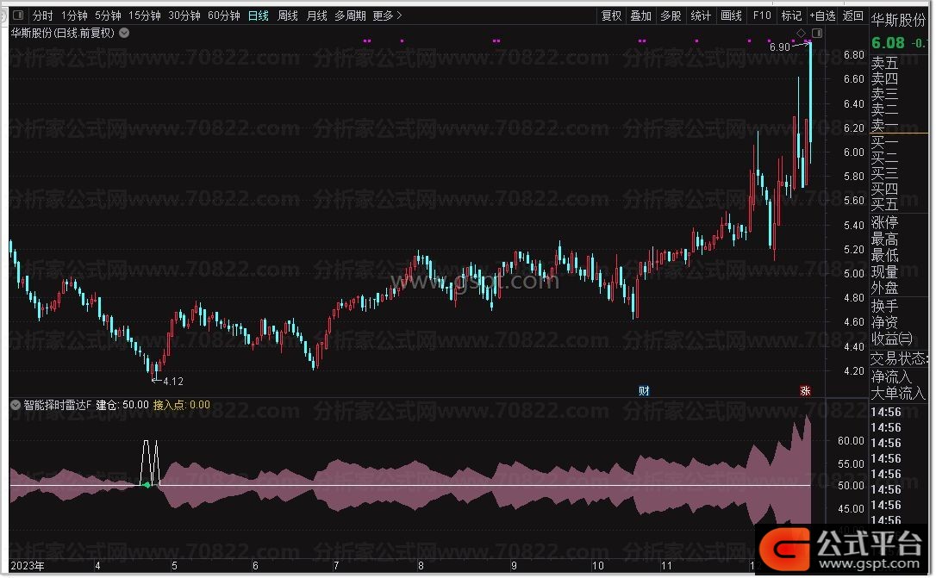
Task: Click the 4.12 low price label
Action: point(173,381)
